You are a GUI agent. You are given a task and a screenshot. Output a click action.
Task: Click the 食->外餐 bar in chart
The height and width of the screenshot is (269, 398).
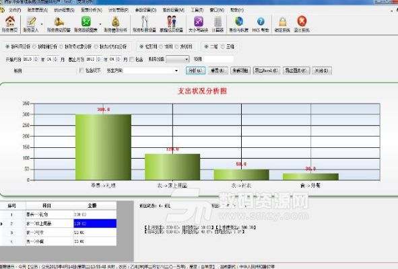point(310,177)
